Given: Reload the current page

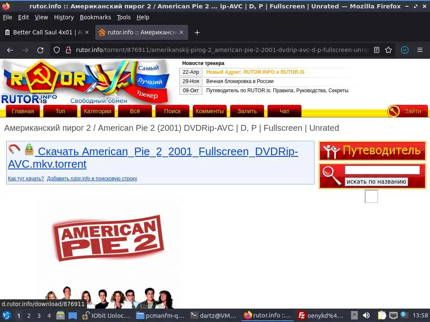Looking at the screenshot, I should click(x=40, y=50).
